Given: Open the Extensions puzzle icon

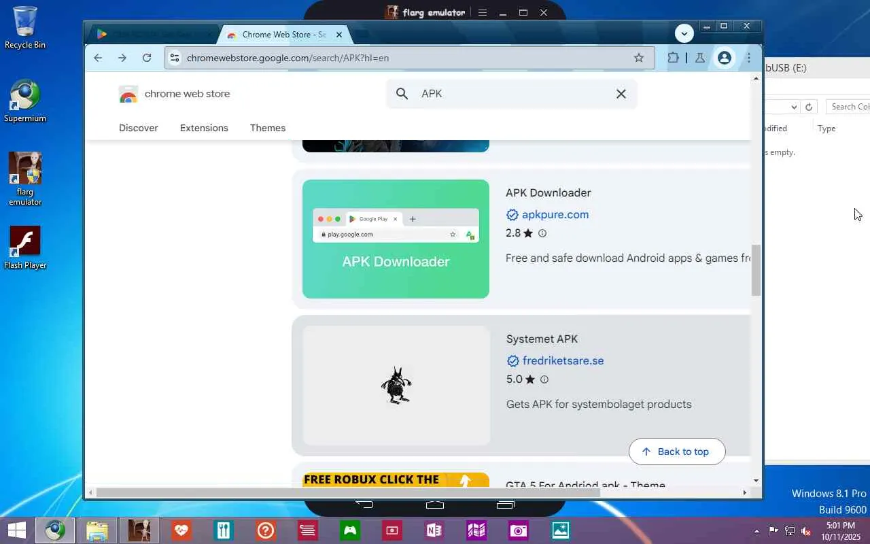Looking at the screenshot, I should pos(674,58).
